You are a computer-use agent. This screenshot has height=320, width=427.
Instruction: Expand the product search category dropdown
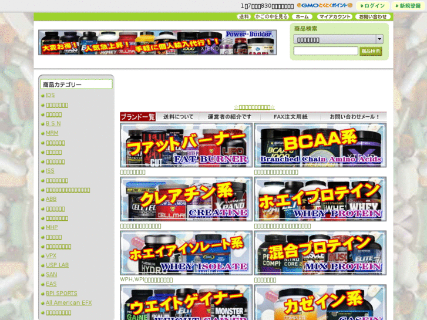[x=338, y=39]
